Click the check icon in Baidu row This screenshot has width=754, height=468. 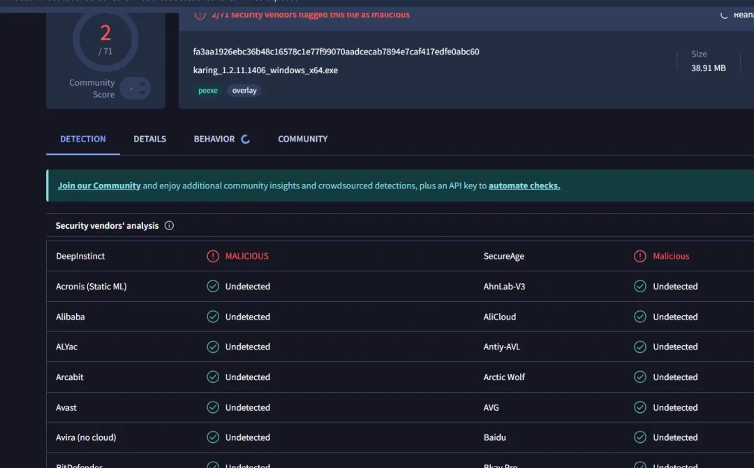(x=640, y=437)
